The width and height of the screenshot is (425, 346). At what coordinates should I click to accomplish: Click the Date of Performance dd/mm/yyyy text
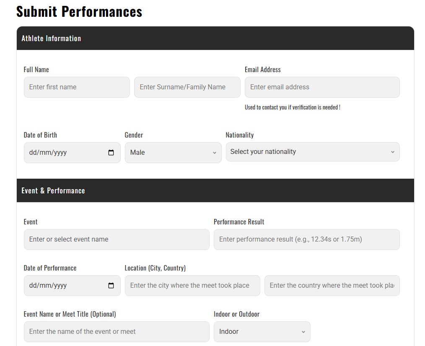pyautogui.click(x=48, y=286)
